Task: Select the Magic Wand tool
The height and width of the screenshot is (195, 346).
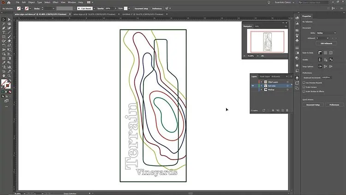Action: click(x=4, y=24)
